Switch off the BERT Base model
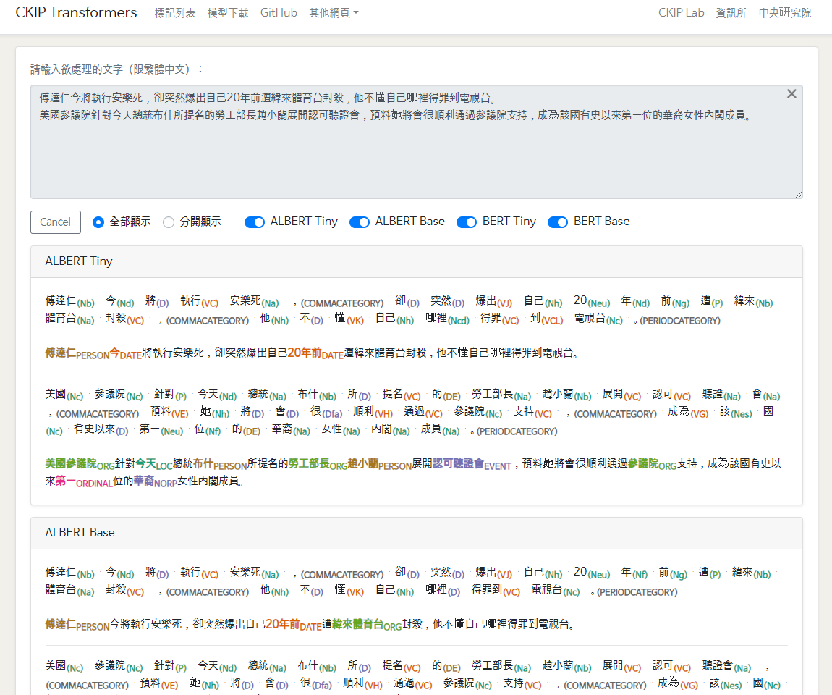The height and width of the screenshot is (695, 832). 558,222
